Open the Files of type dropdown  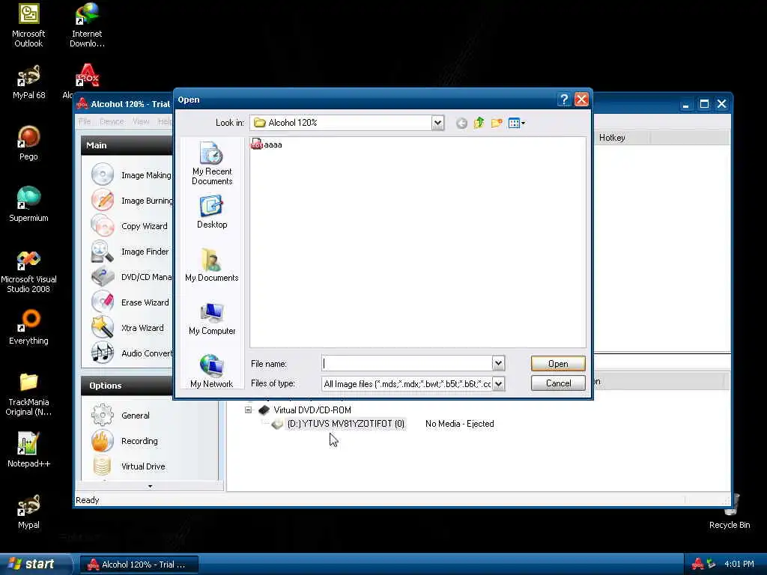click(x=498, y=384)
